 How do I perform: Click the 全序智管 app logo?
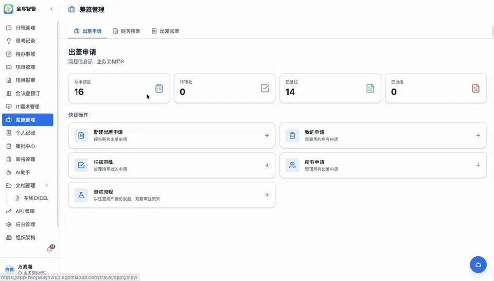coord(9,9)
